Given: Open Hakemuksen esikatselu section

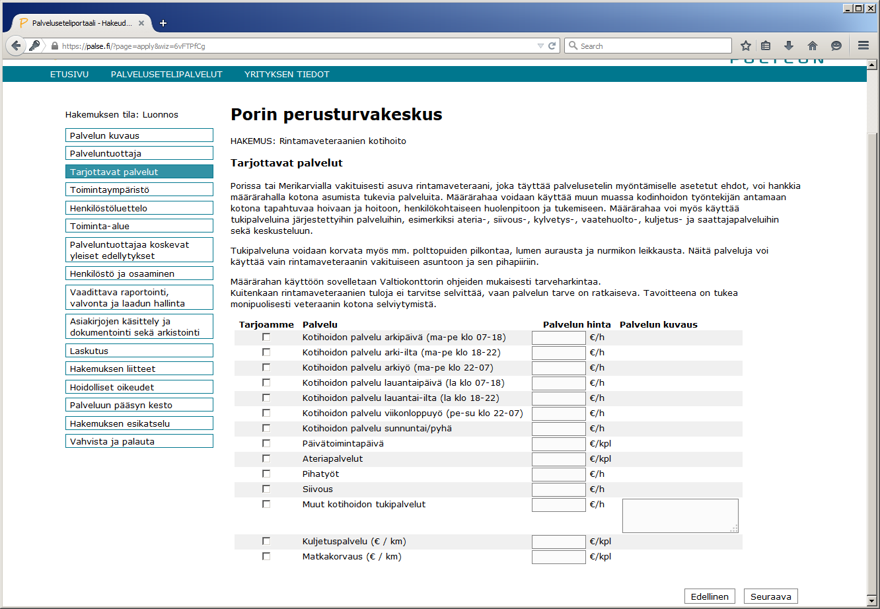Looking at the screenshot, I should [139, 423].
